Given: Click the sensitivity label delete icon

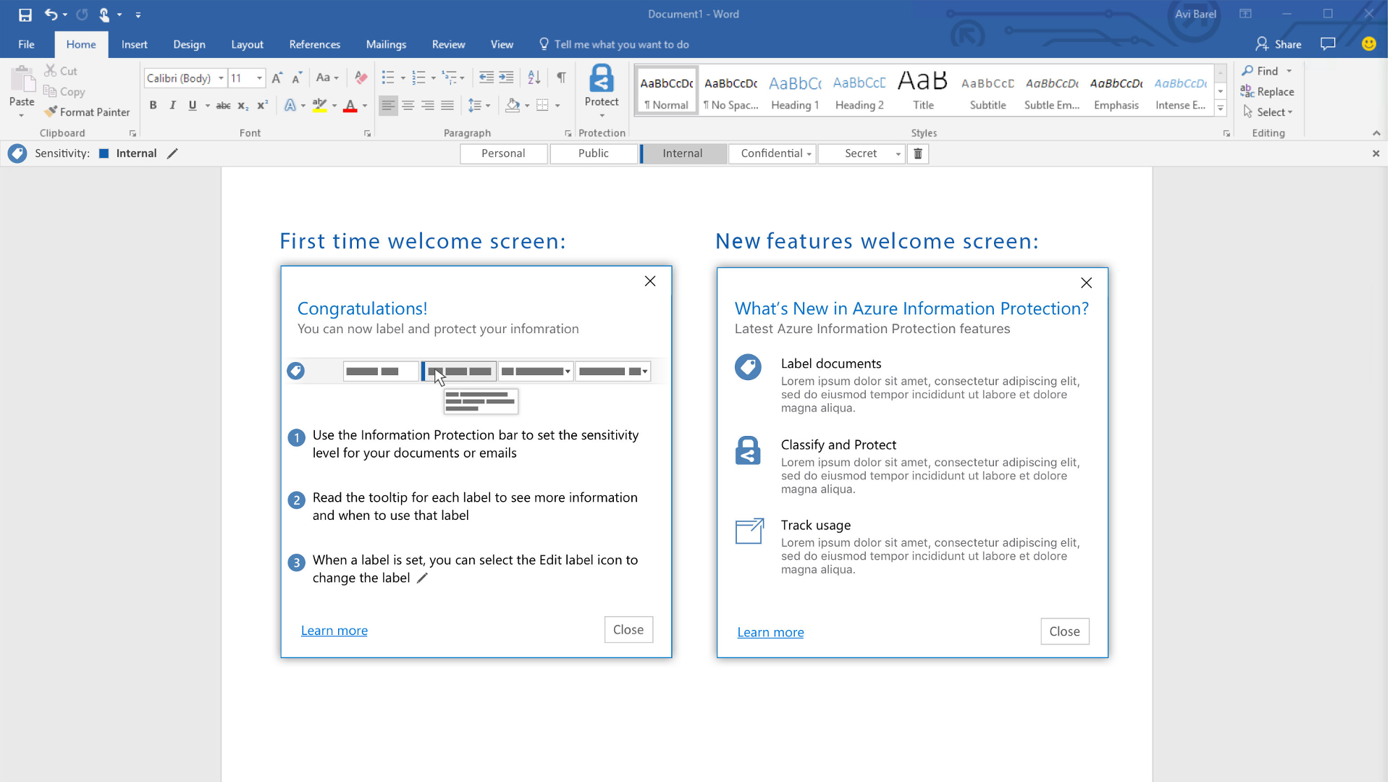Looking at the screenshot, I should click(917, 153).
